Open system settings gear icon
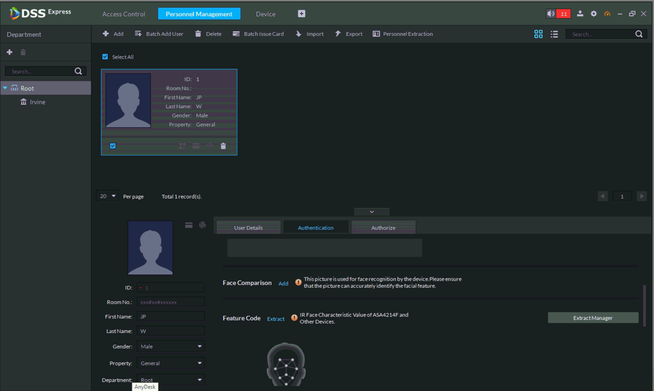Screen dimensions: 654x391 tap(594, 14)
